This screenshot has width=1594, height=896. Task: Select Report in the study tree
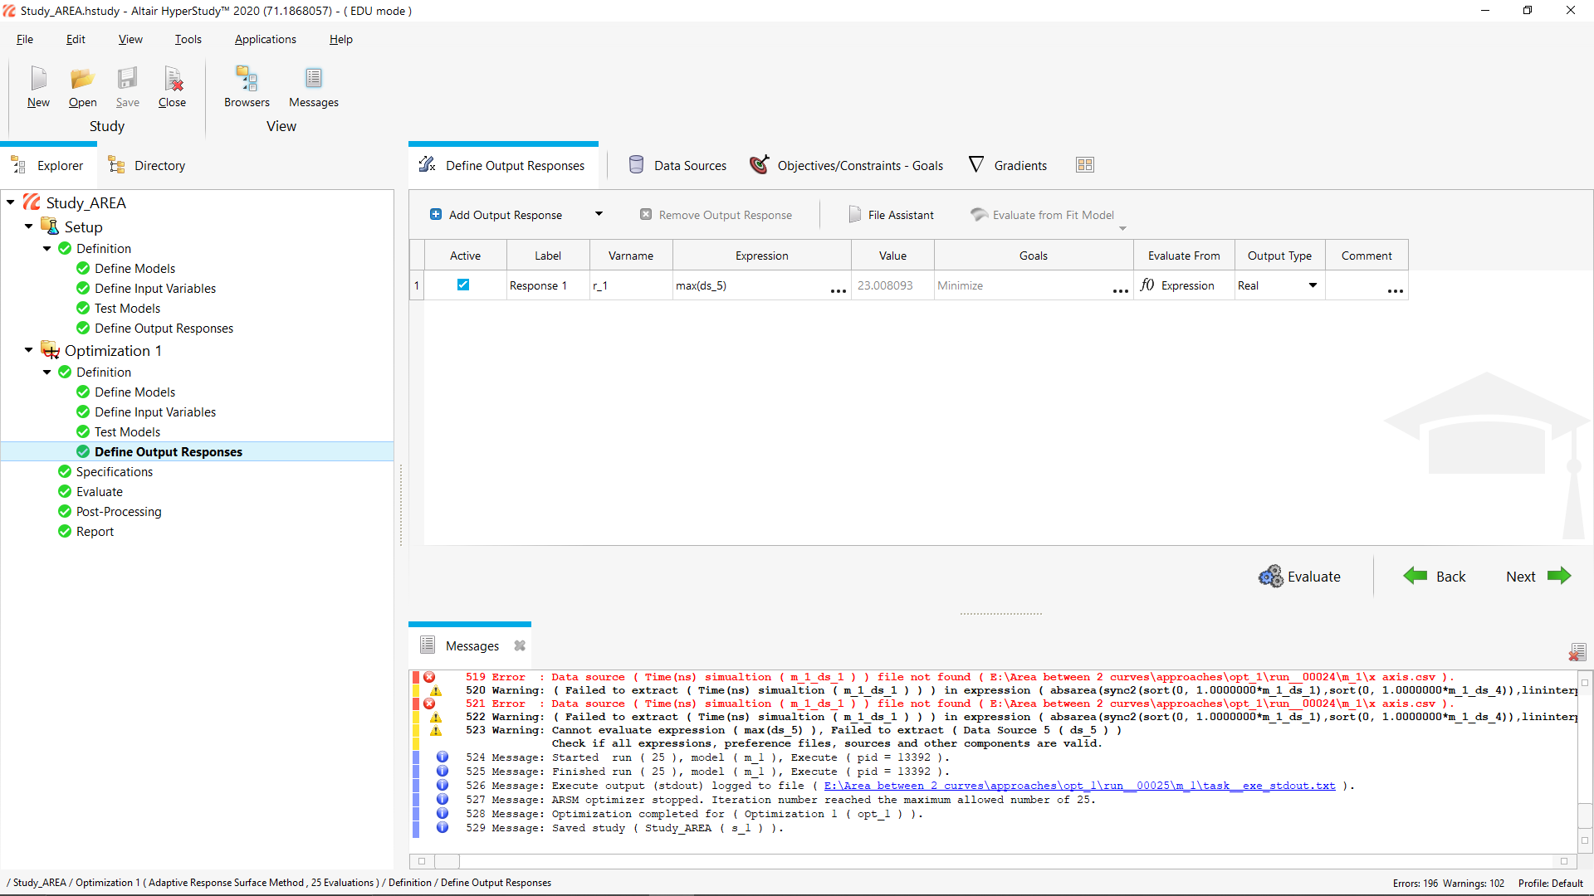(x=95, y=532)
